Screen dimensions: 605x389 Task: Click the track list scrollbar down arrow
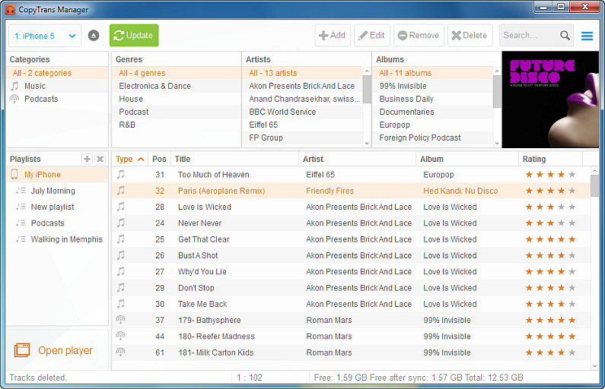click(594, 366)
